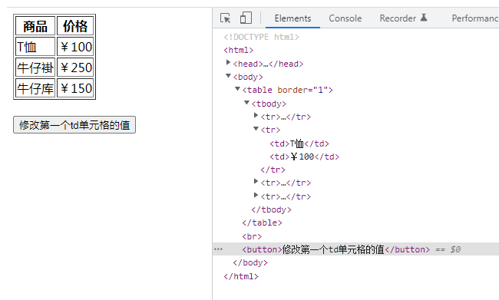Select the closing /body tag line
The width and height of the screenshot is (499, 300).
250,262
